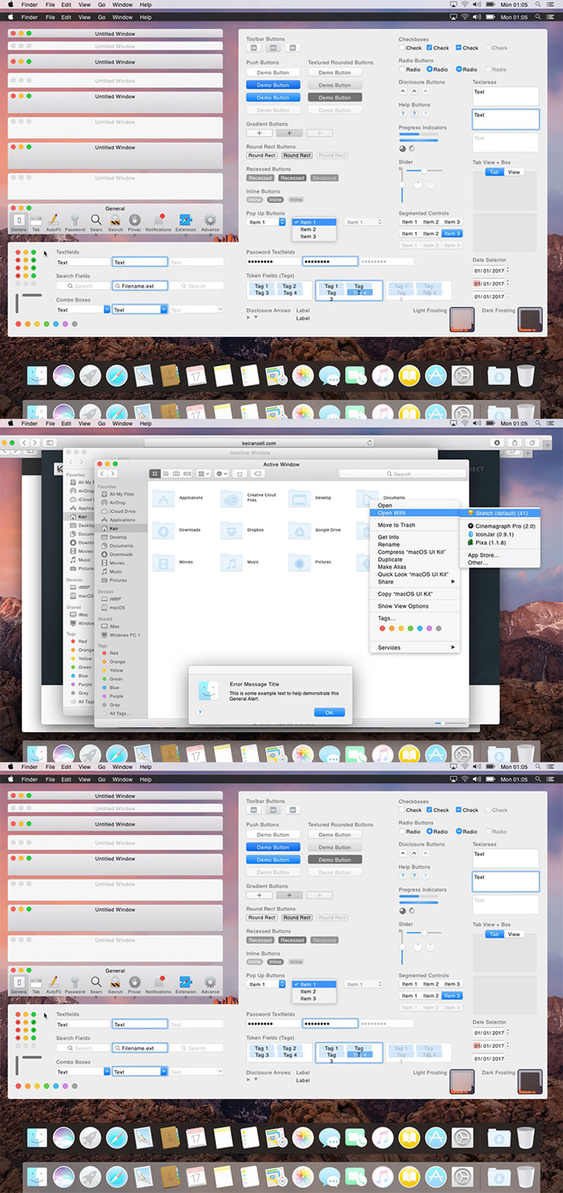The height and width of the screenshot is (1193, 563).
Task: Open the Google Drive folder
Action: 300,531
